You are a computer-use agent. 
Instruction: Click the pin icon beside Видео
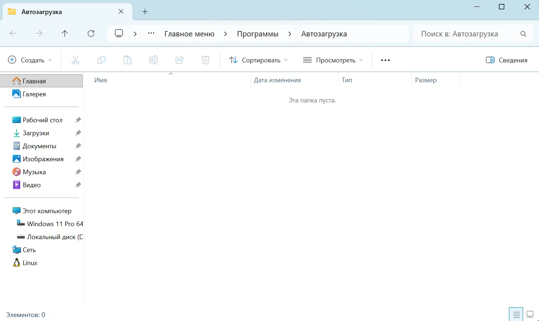tap(78, 185)
